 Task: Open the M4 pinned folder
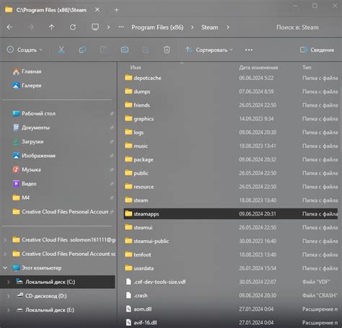[x=21, y=198]
